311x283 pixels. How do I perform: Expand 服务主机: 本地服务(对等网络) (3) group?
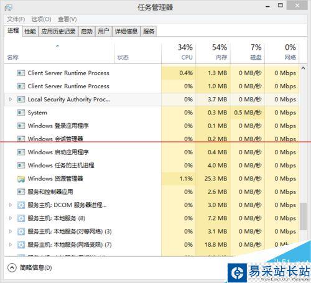[11, 231]
